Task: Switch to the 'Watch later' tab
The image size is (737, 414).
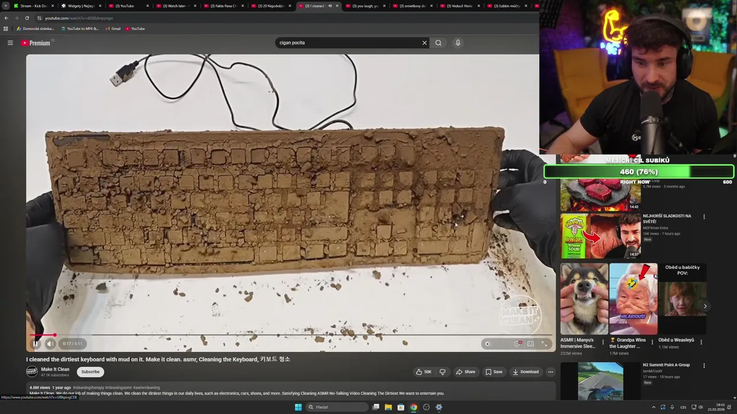Action: tap(176, 6)
